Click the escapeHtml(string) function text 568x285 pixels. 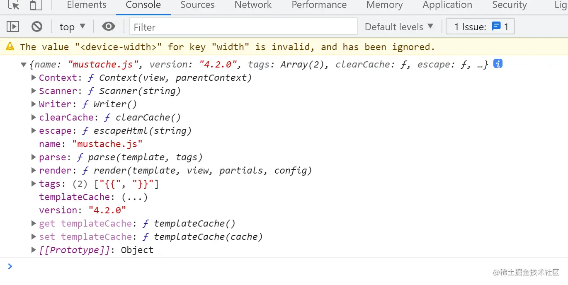coord(143,131)
